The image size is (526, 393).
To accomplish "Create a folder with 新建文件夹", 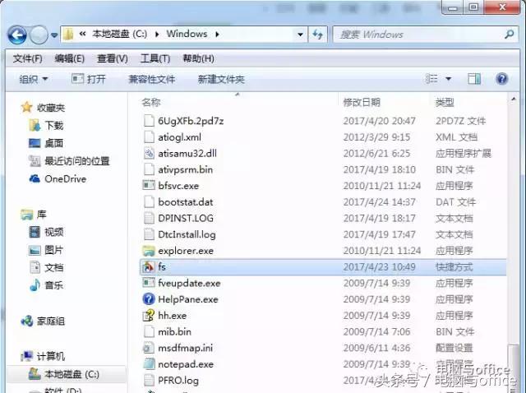I will 221,80.
